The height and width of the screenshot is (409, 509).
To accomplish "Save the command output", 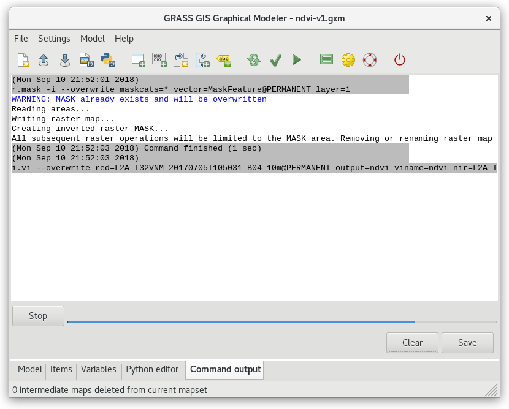I will 467,343.
